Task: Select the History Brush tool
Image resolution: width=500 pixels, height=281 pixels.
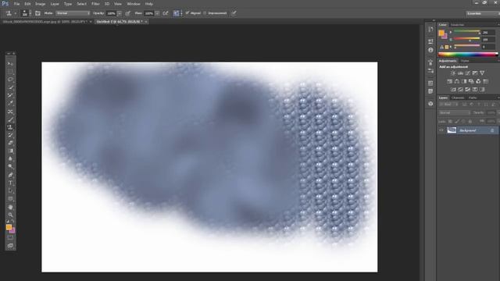Action: coord(10,135)
